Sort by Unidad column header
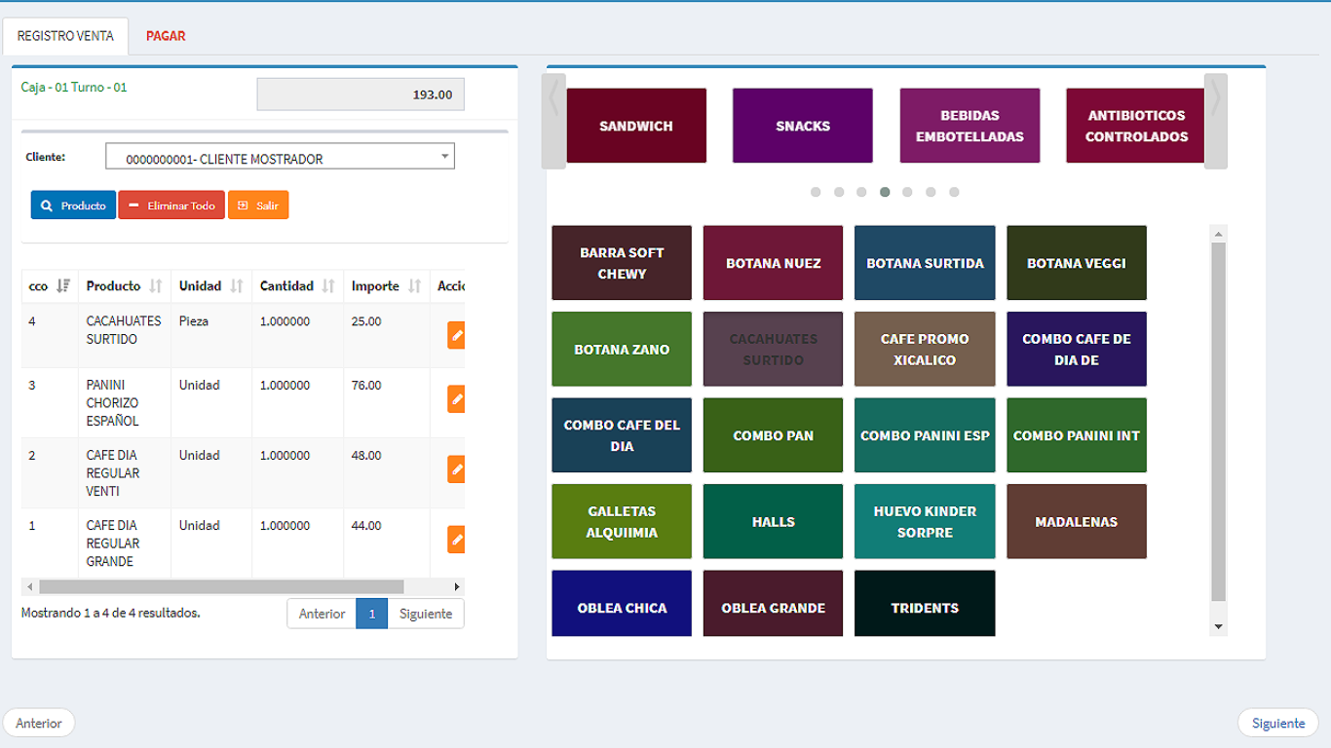This screenshot has width=1331, height=748. [201, 286]
